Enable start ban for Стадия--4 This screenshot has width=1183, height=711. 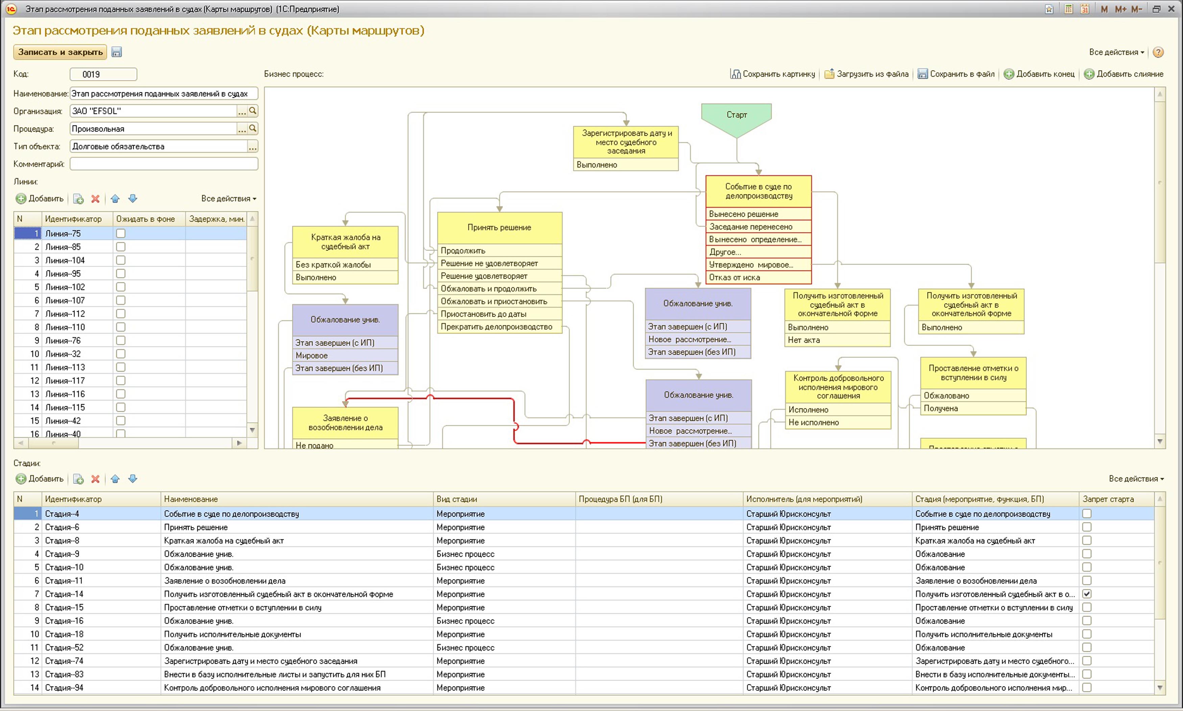1087,514
